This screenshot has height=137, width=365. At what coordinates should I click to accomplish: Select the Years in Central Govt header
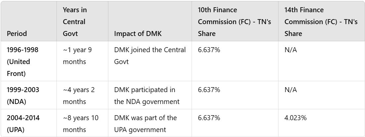coord(75,22)
